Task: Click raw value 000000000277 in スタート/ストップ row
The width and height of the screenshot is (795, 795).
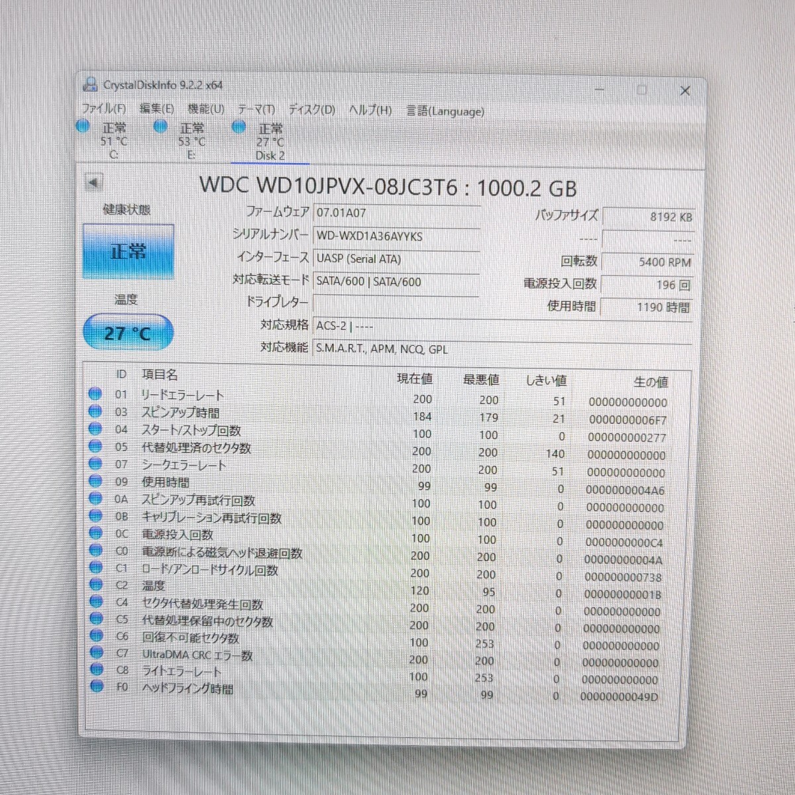Action: coord(627,438)
